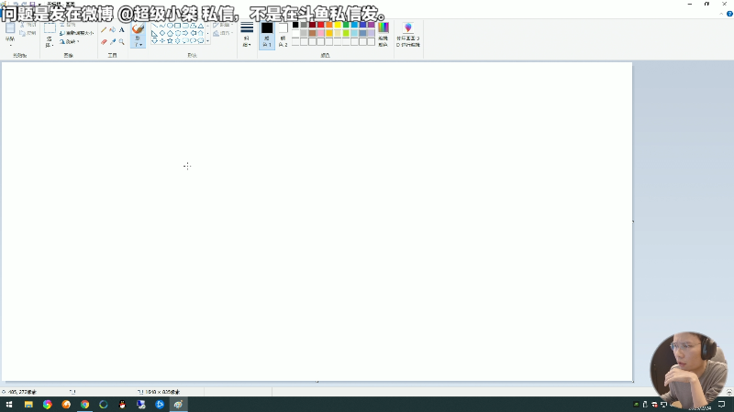The image size is (734, 412).
Task: Select the Rounded rectangle shape
Action: click(x=185, y=26)
